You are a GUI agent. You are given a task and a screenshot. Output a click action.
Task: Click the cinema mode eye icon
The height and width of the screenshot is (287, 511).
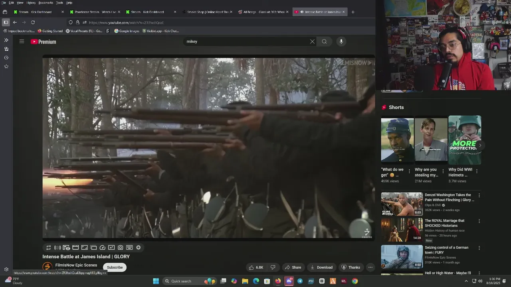point(66,248)
